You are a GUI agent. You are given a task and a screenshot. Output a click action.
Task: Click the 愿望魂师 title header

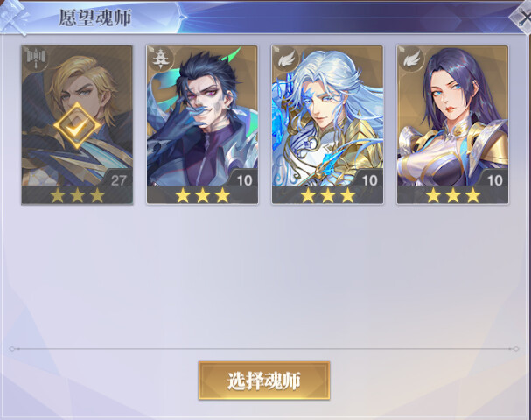[95, 17]
